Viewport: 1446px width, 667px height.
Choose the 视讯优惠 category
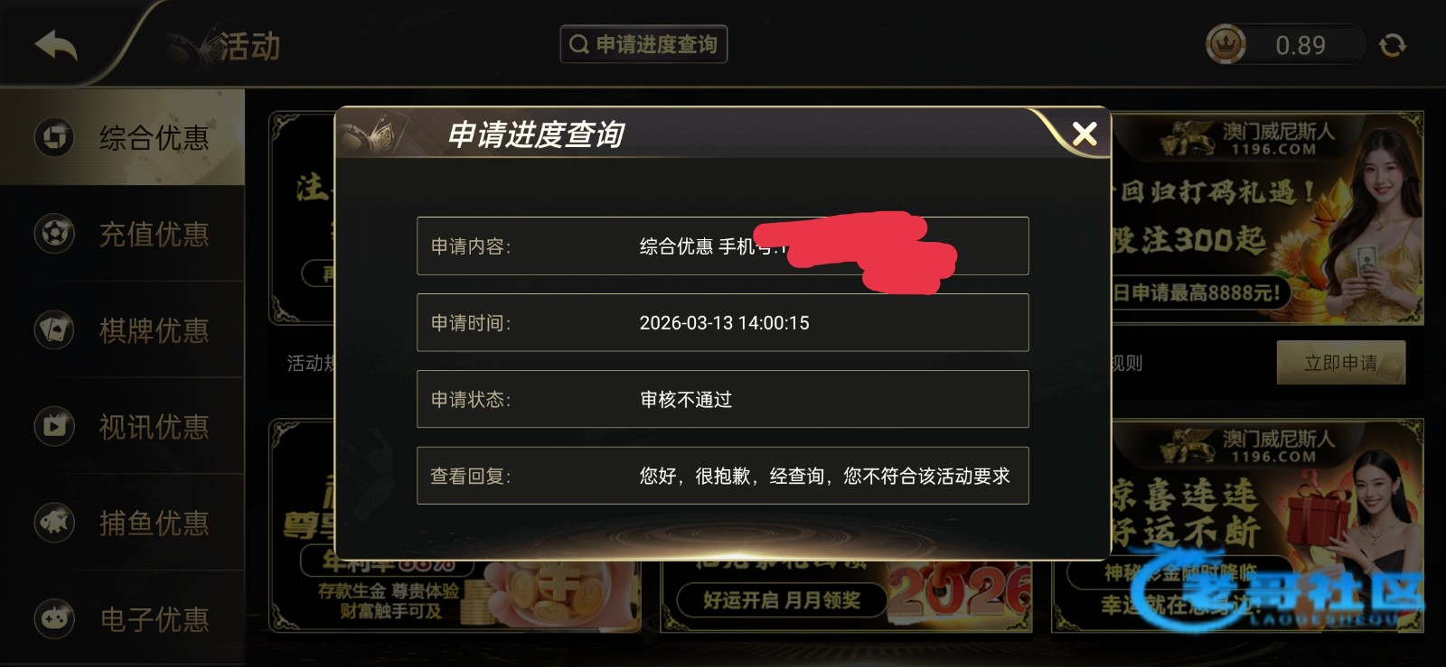coord(122,426)
